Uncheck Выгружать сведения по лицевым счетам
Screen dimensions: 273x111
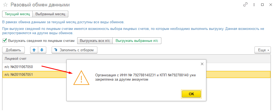4,41
